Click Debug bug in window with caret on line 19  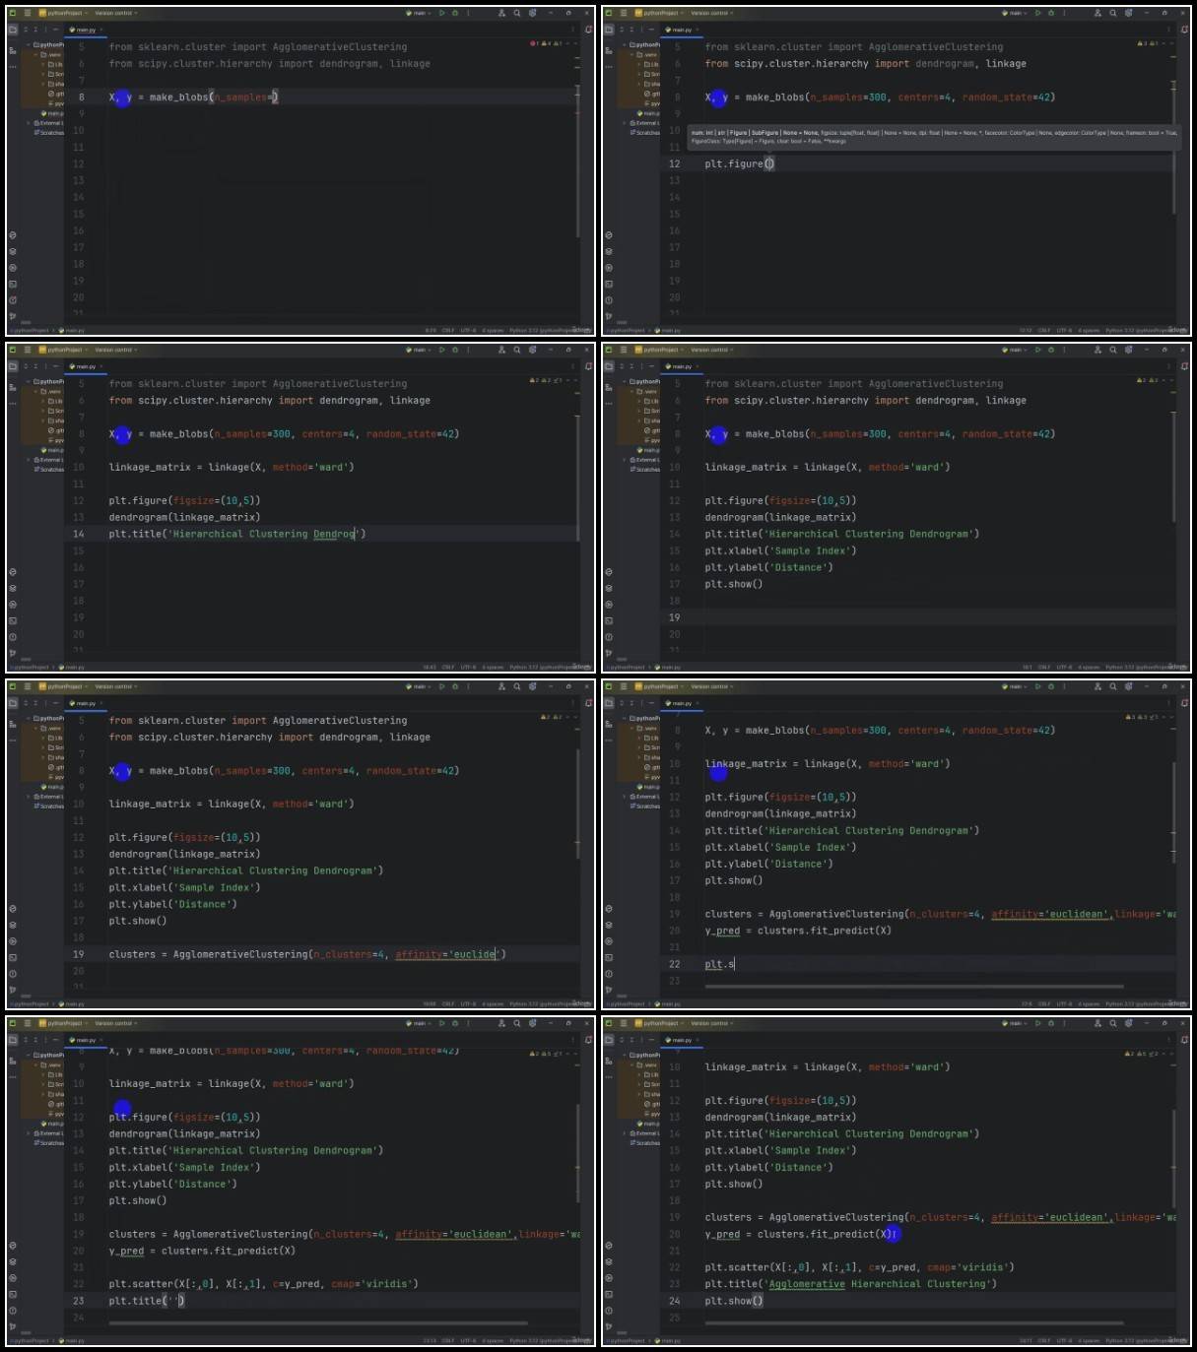1050,350
